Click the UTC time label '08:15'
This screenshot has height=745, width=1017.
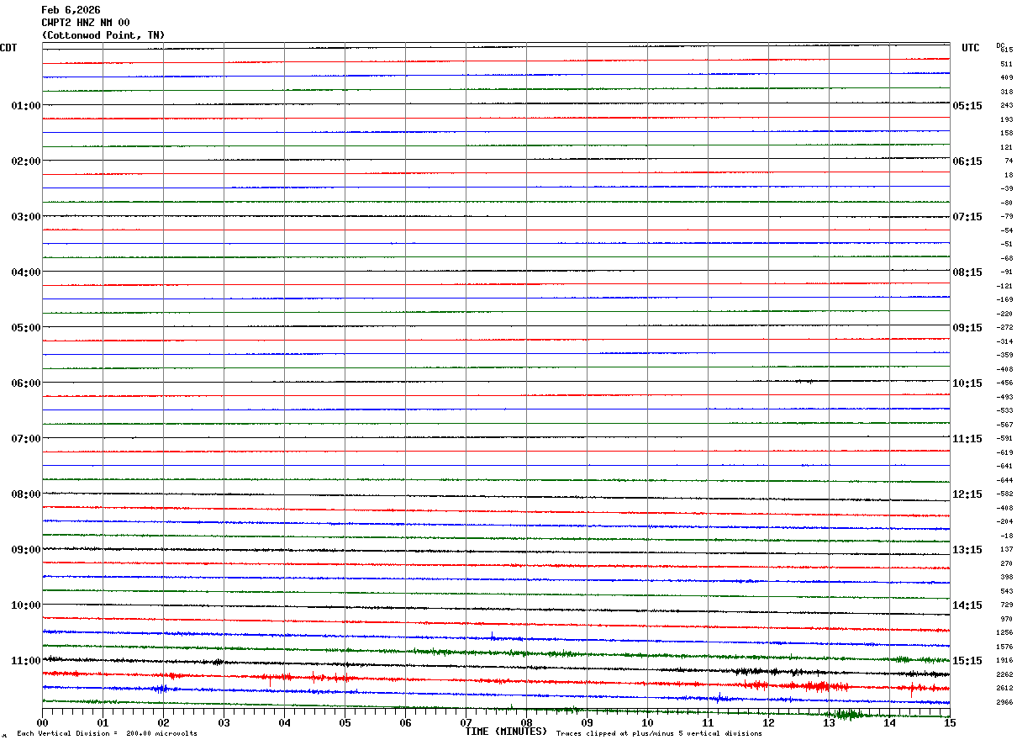(967, 272)
